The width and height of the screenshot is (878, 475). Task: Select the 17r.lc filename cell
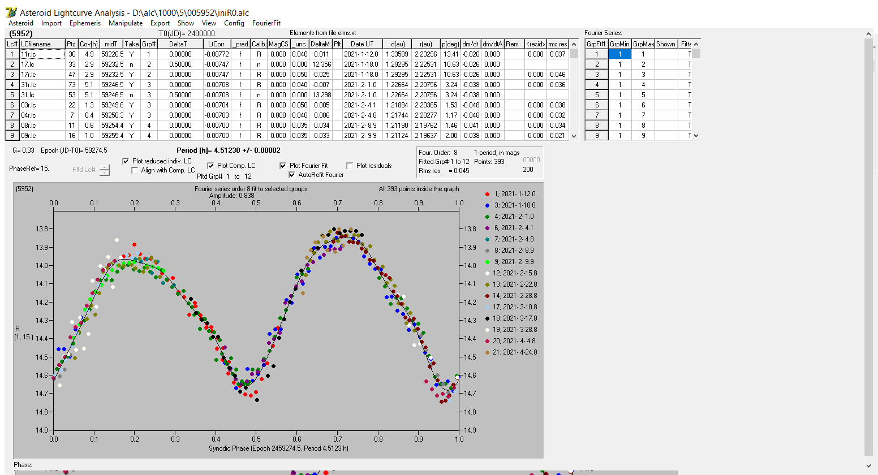coord(42,75)
